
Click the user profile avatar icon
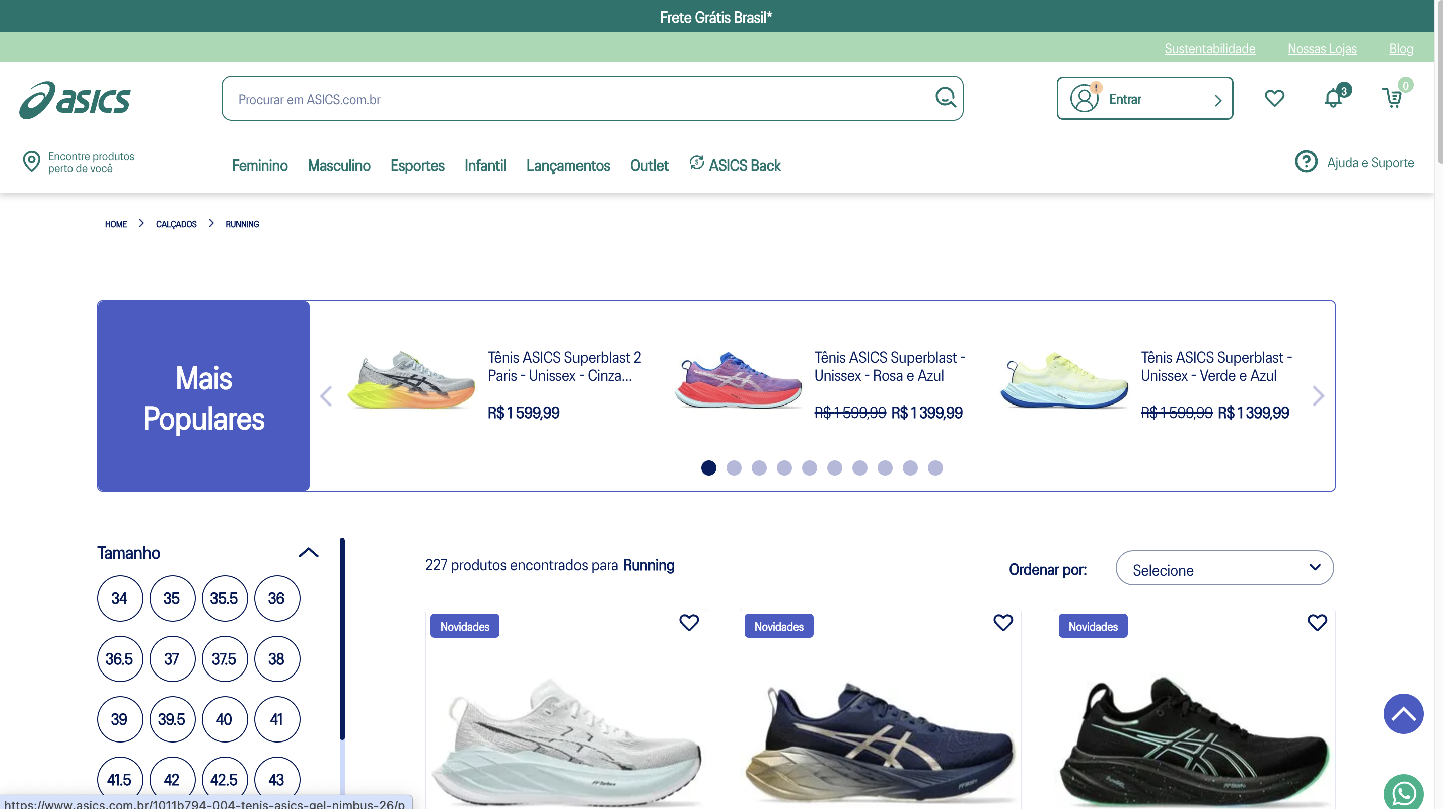[1085, 98]
